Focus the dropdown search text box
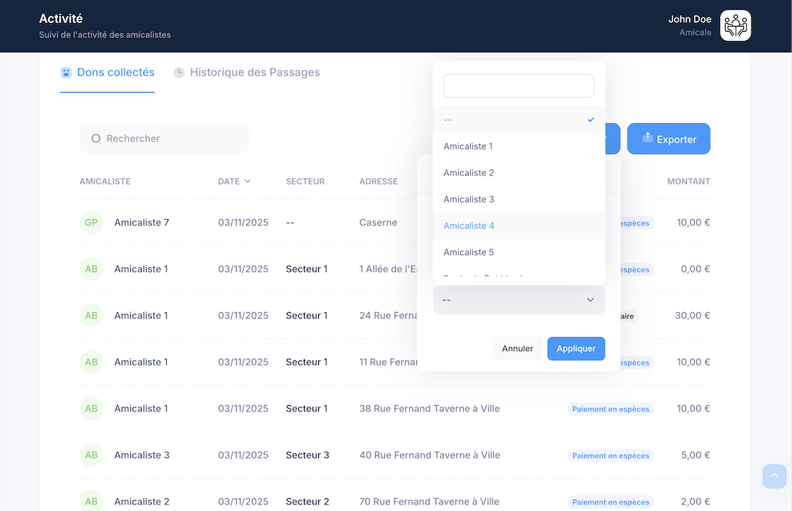The image size is (792, 511). [518, 86]
